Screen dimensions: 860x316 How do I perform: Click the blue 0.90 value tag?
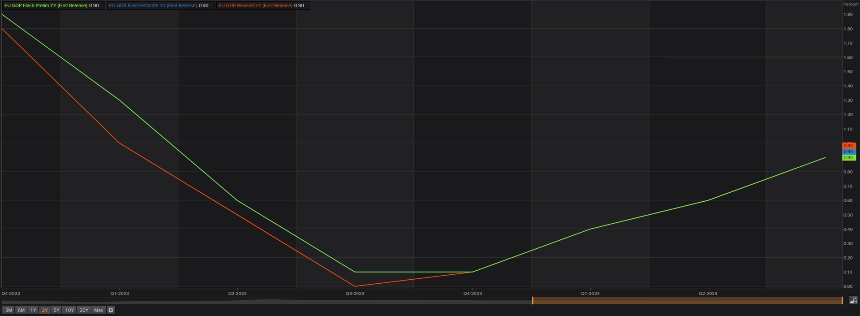pos(849,152)
